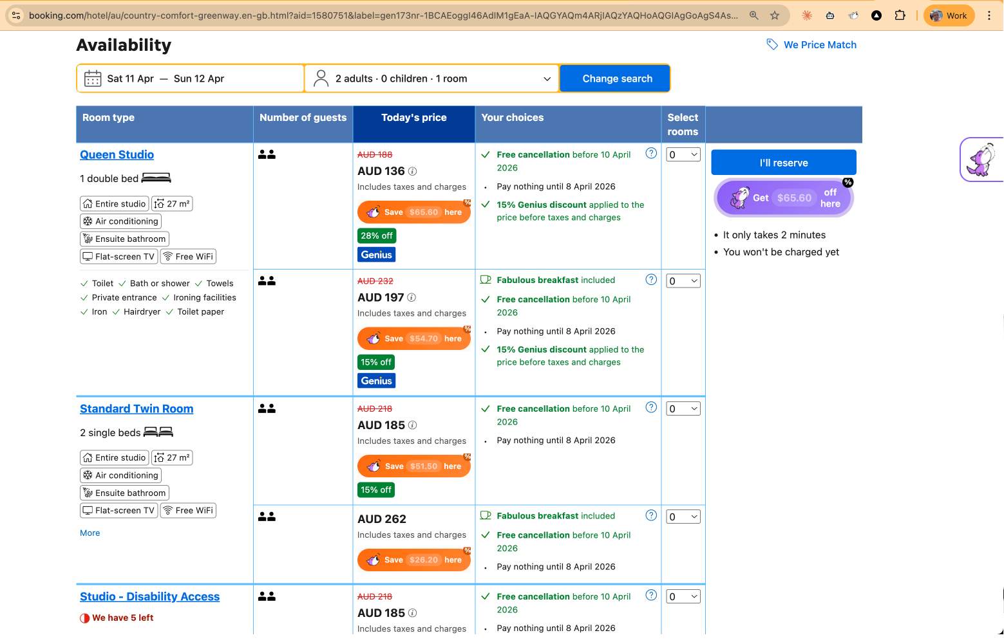The width and height of the screenshot is (1004, 642).
Task: Open the Queen Studio room quantity dropdown
Action: tap(683, 154)
